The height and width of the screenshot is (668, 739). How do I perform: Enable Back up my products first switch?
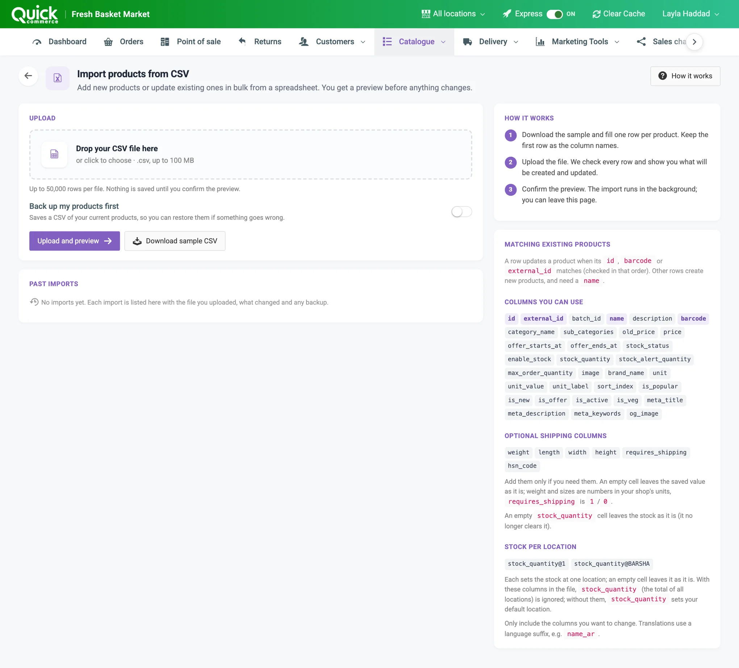[x=462, y=212]
